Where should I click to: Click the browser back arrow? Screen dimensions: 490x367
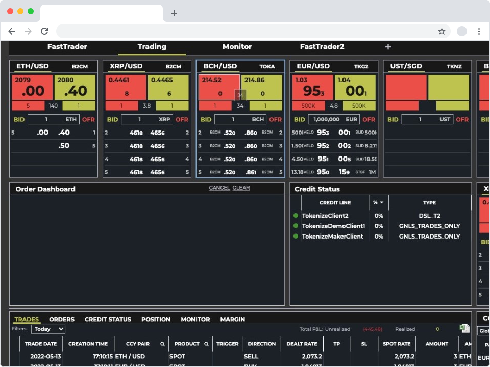[12, 31]
